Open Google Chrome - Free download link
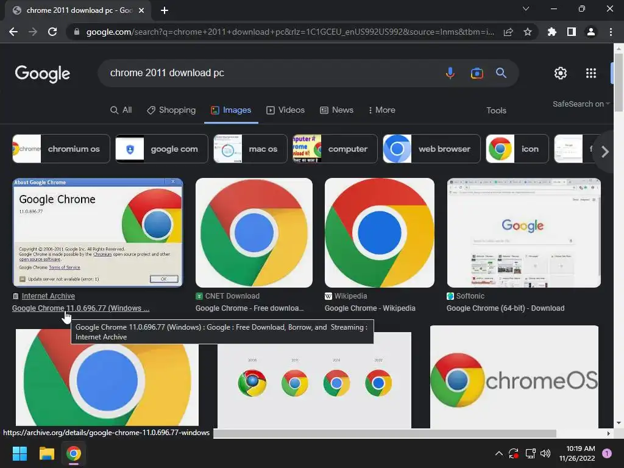The width and height of the screenshot is (624, 468). [249, 308]
